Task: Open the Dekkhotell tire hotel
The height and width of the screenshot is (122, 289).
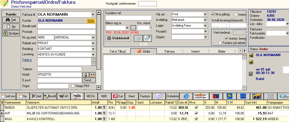Action: [x=118, y=38]
